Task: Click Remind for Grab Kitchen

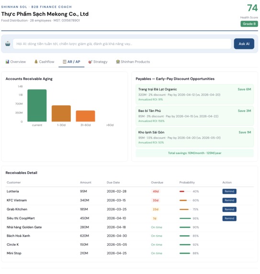Action: (x=229, y=209)
